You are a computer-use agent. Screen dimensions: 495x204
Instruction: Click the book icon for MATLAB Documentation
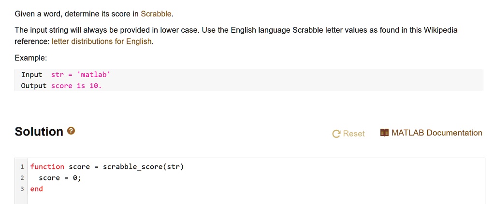click(384, 133)
